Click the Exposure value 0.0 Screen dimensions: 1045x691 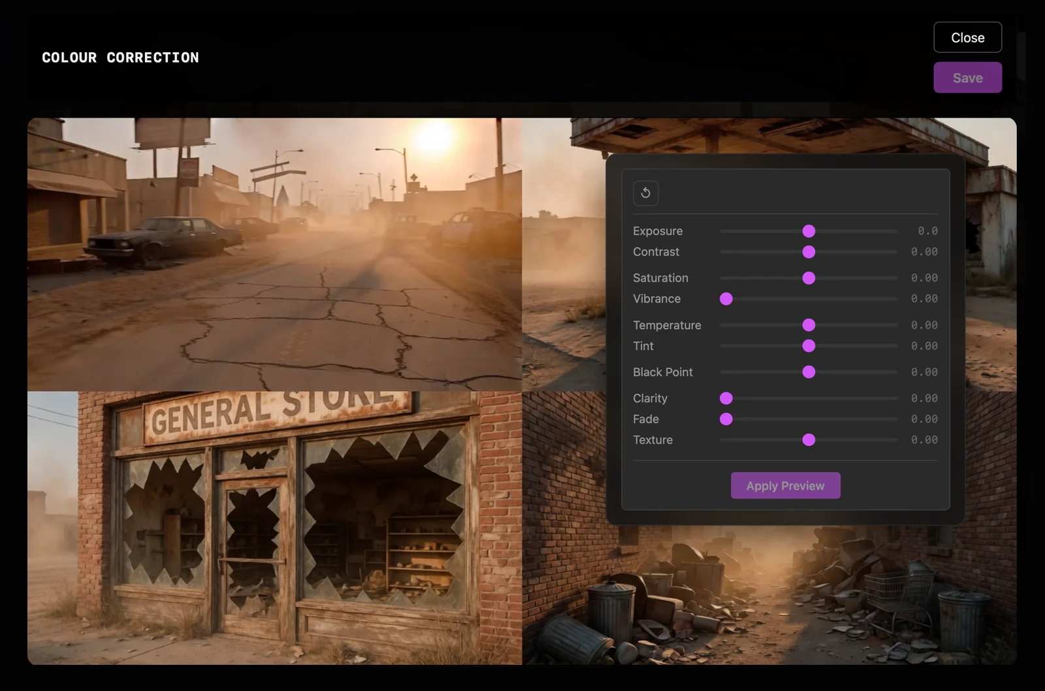coord(927,231)
